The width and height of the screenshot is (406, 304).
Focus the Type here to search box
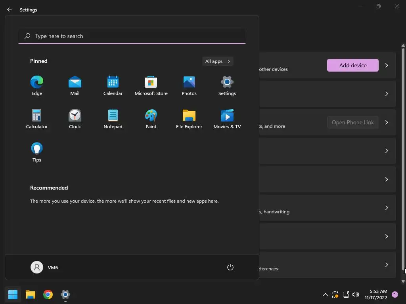(x=132, y=36)
